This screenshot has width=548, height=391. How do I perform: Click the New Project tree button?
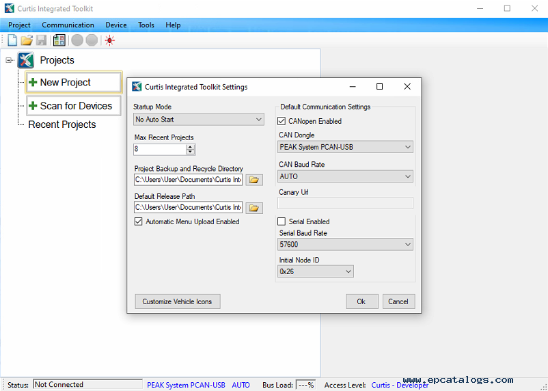(74, 83)
